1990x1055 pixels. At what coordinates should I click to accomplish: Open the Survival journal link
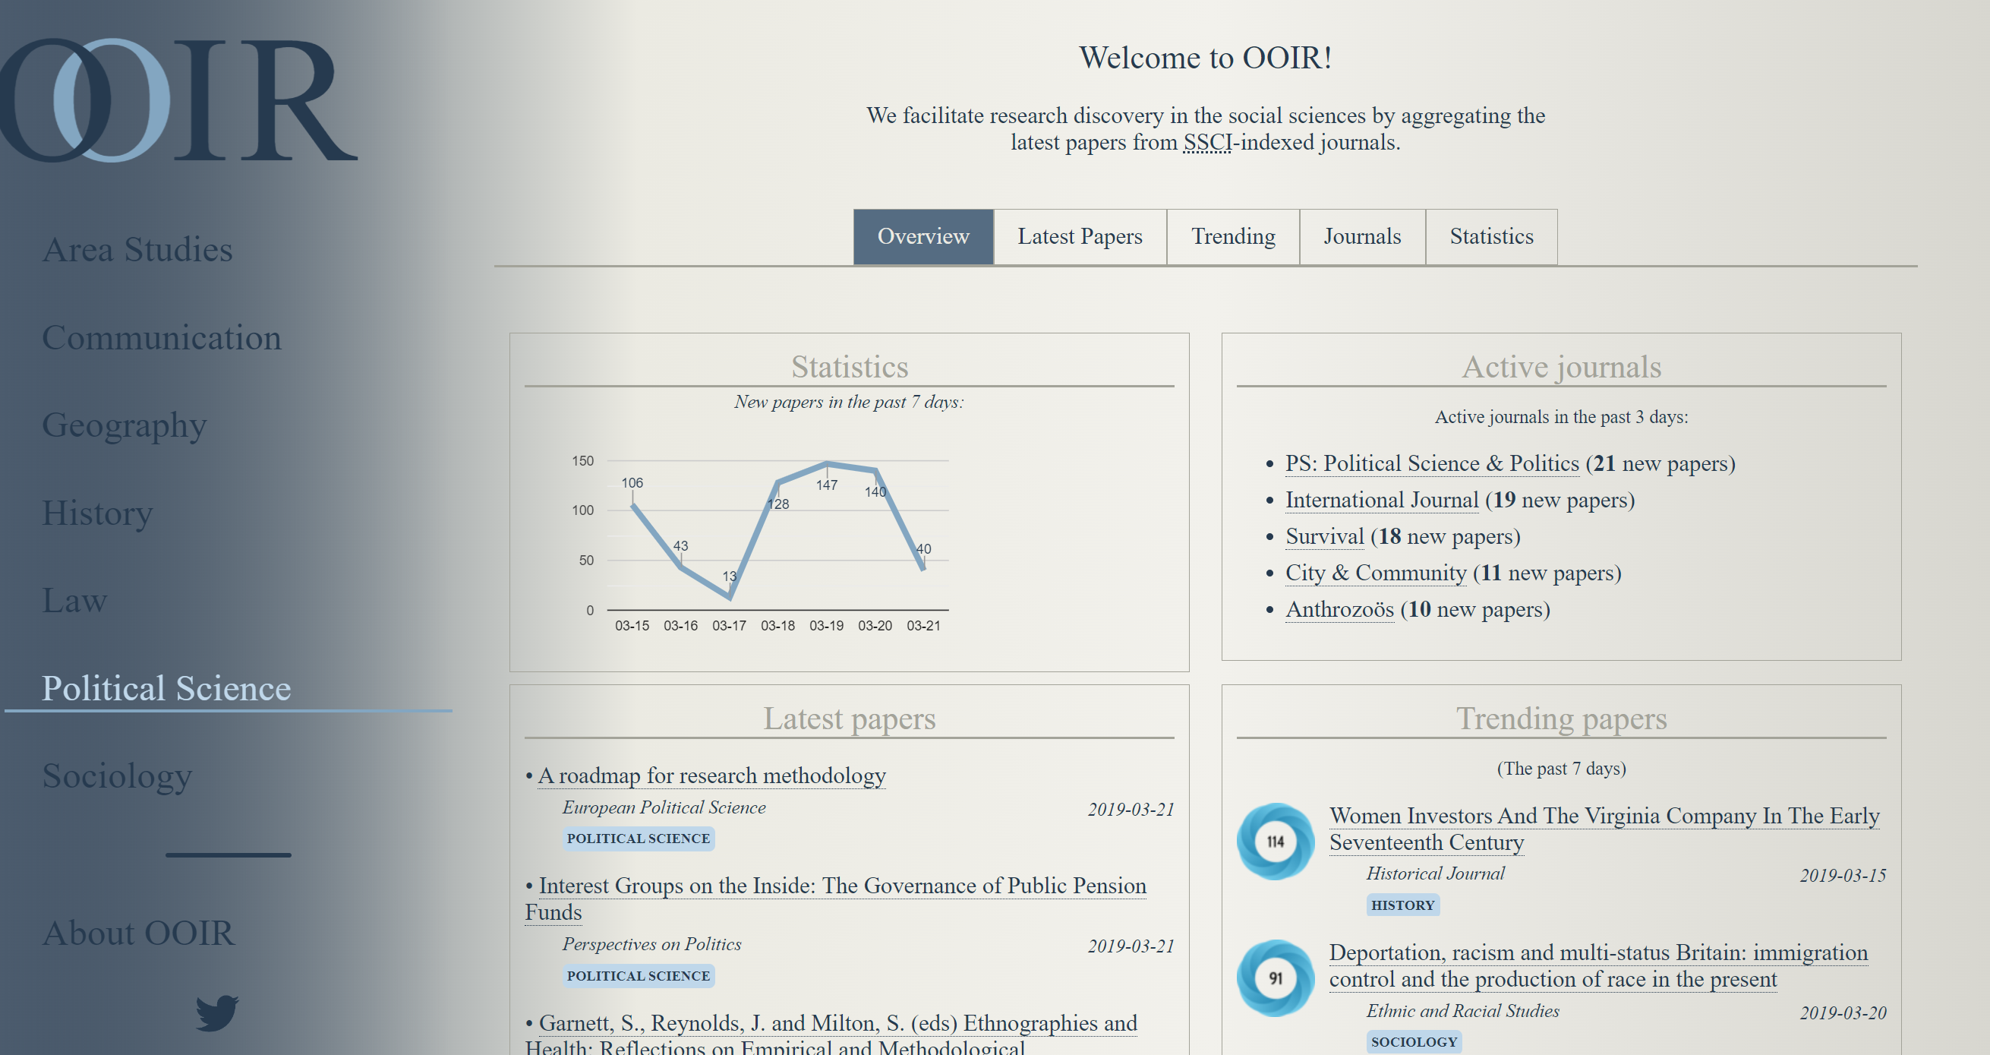point(1324,536)
